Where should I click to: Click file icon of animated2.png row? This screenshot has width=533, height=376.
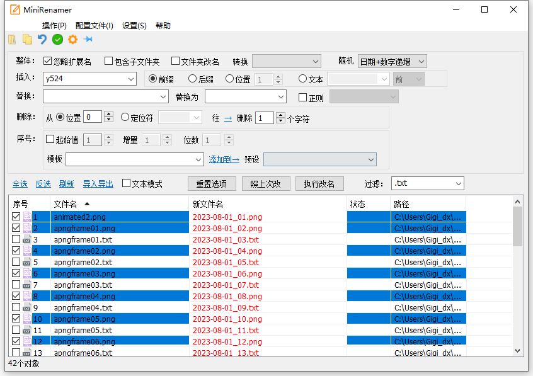pyautogui.click(x=27, y=217)
